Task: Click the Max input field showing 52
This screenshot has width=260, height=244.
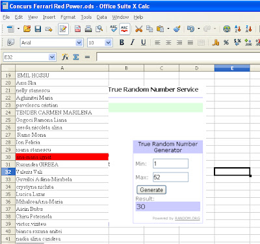Action: tap(170, 177)
